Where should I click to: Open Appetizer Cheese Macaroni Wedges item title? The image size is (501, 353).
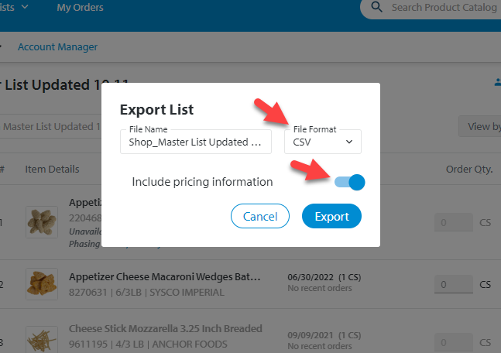(165, 276)
